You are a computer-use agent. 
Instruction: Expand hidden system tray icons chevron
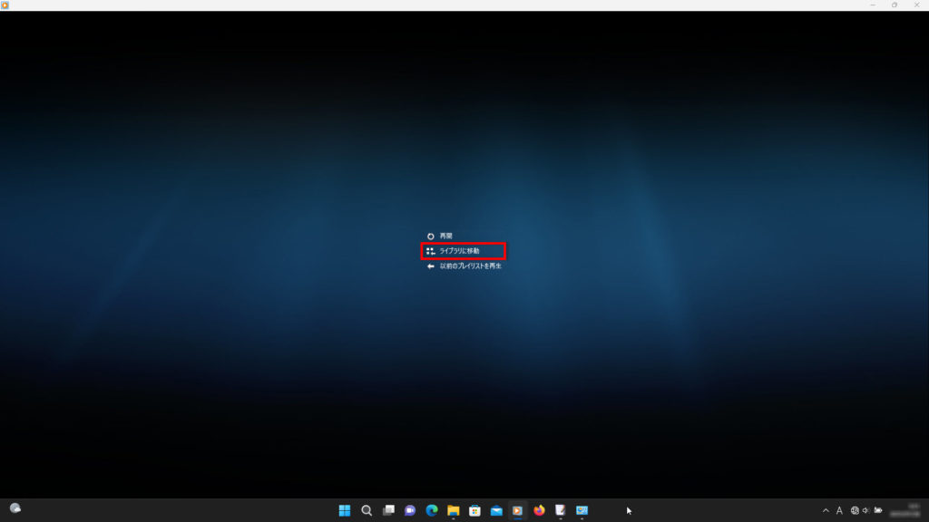tap(826, 510)
